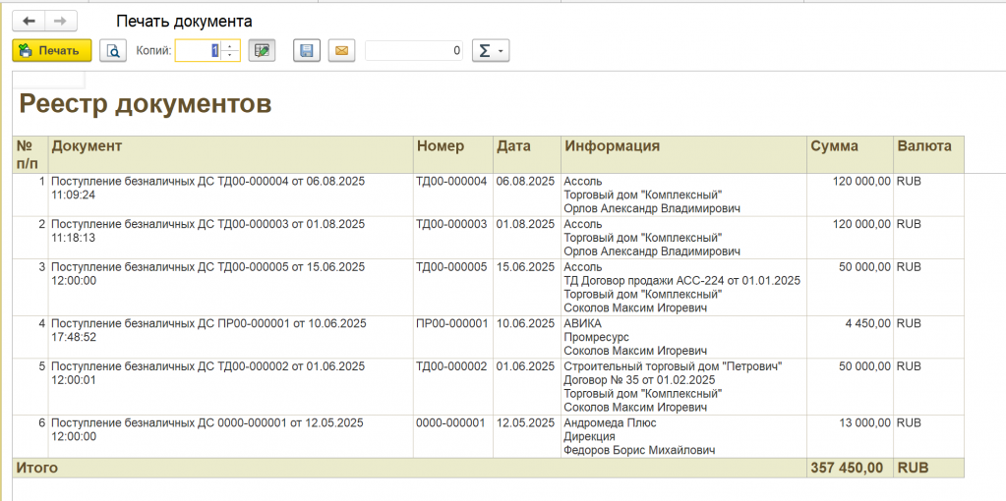Screen dimensions: 1006x501
Task: Click document cell 0000-000001 от 12.05.2025
Action: tap(230, 436)
